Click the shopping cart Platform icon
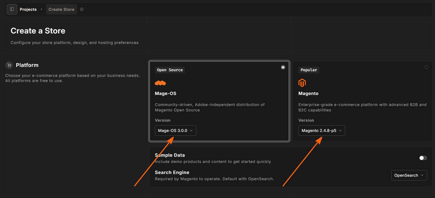The width and height of the screenshot is (435, 198). click(x=9, y=65)
